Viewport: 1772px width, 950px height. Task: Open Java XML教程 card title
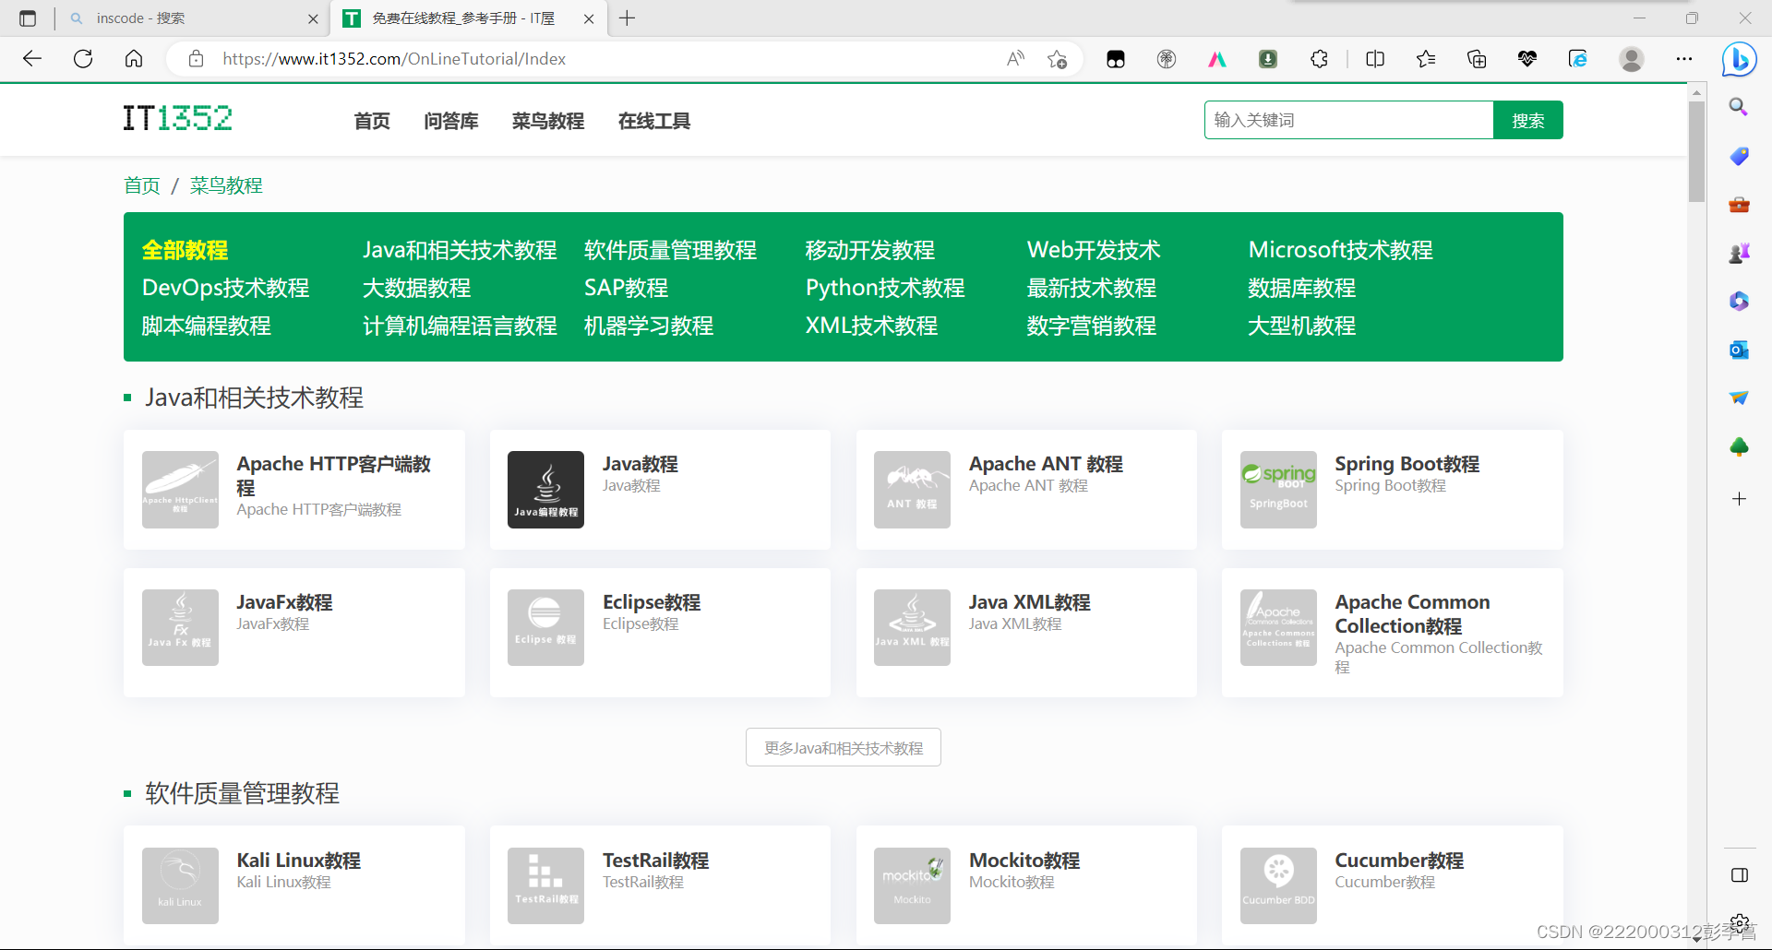coord(1029,602)
